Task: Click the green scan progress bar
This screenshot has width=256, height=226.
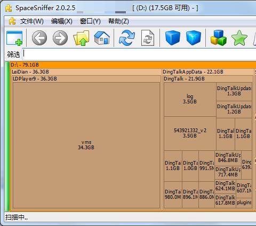Action: click(x=7, y=136)
